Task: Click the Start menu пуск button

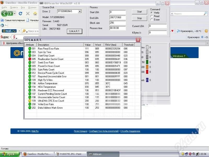Action: point(10,154)
